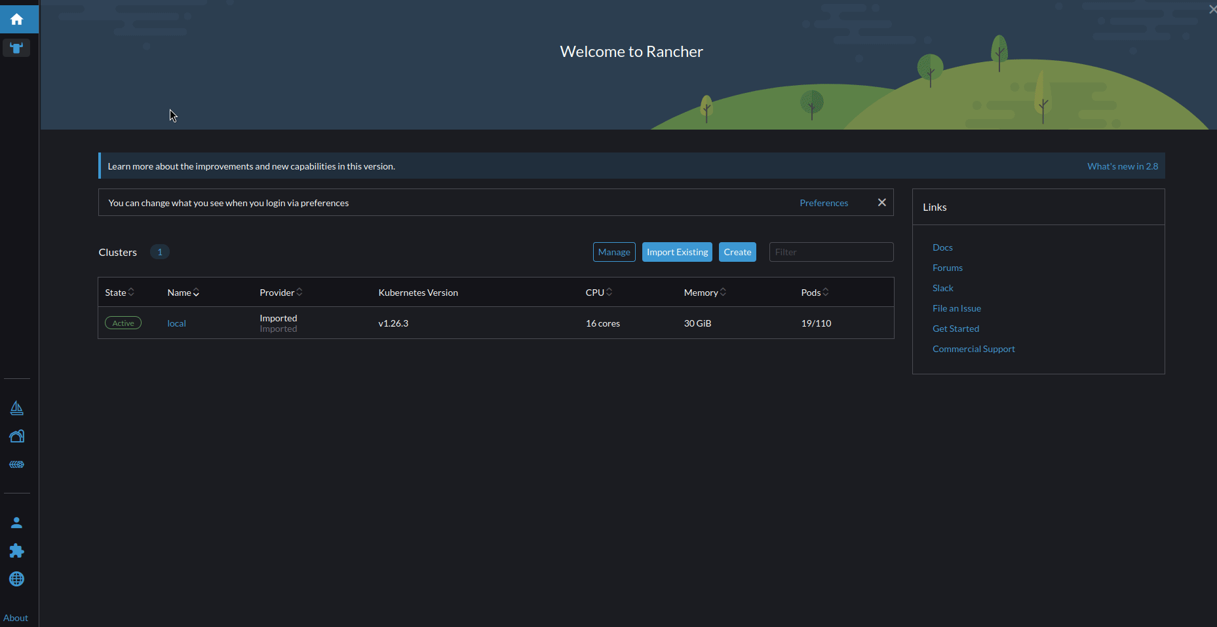Open Extensions via the puzzle piece icon
1217x627 pixels.
[16, 550]
